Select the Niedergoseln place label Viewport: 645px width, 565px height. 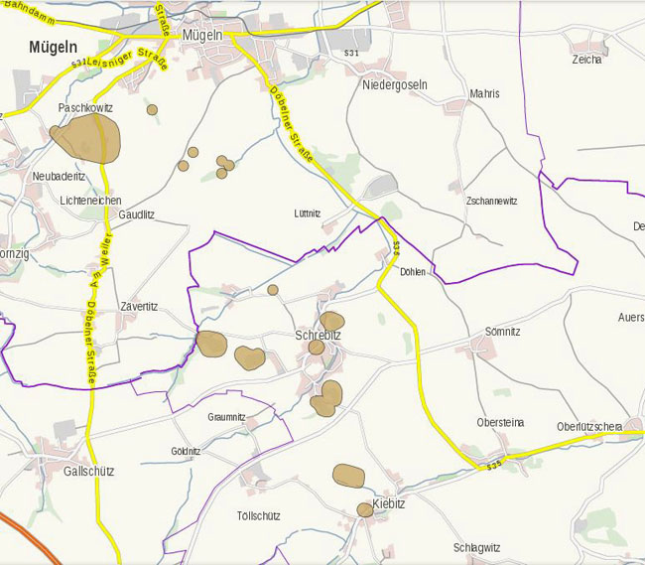tap(395, 84)
